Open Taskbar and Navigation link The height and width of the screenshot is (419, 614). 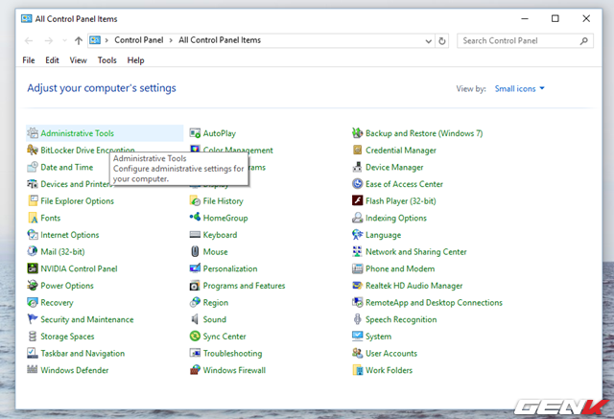coord(83,353)
